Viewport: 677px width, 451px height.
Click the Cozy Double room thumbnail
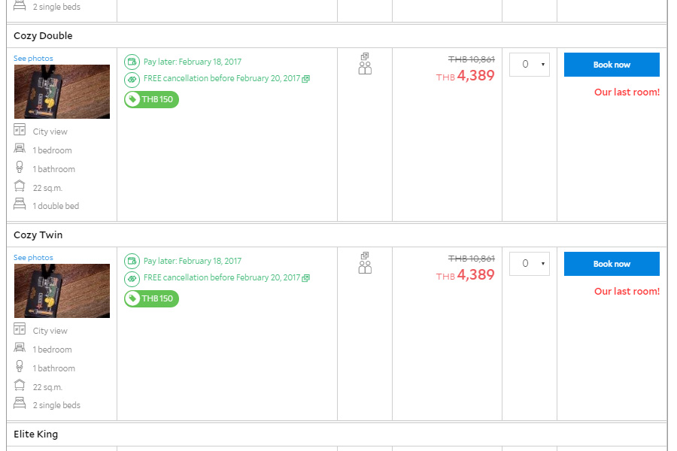(62, 92)
